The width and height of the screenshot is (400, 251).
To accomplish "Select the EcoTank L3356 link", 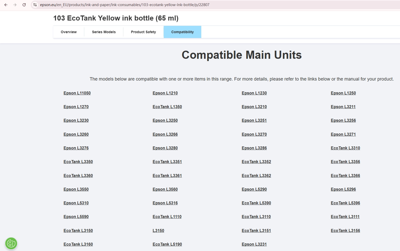I will [x=345, y=162].
